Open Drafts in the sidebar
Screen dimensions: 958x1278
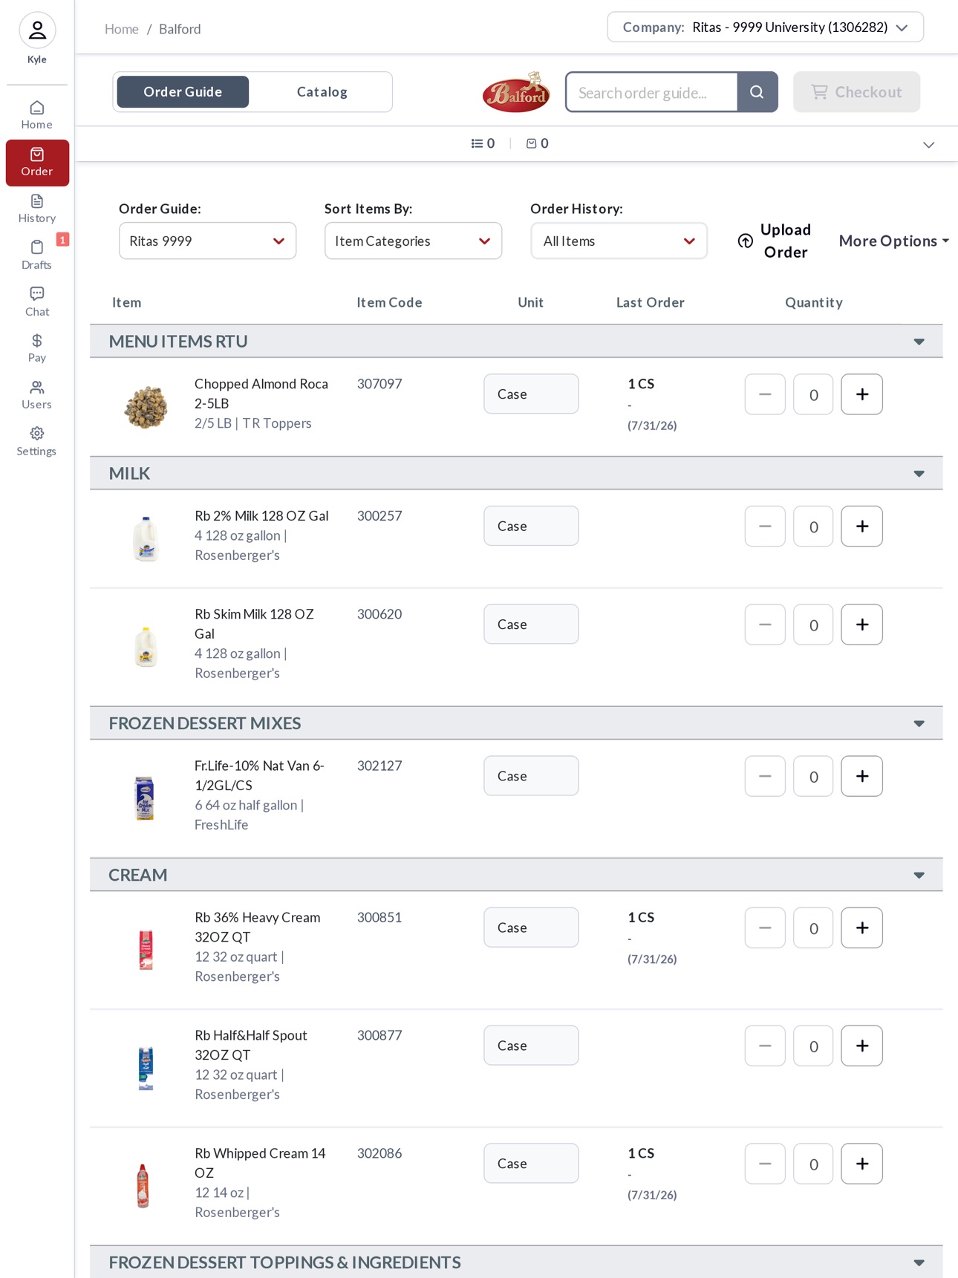coord(37,255)
